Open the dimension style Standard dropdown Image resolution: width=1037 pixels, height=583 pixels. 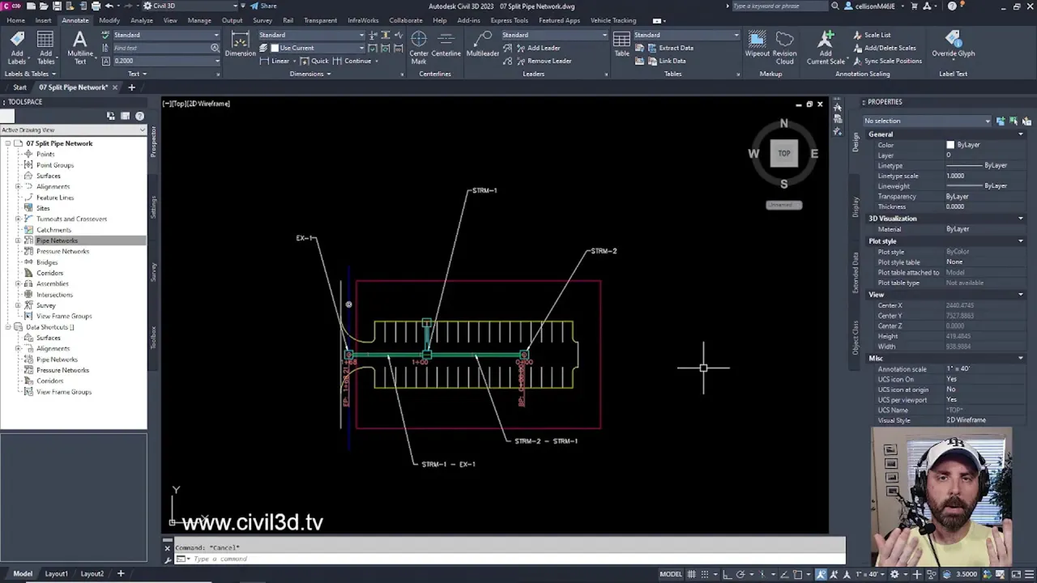pos(311,35)
